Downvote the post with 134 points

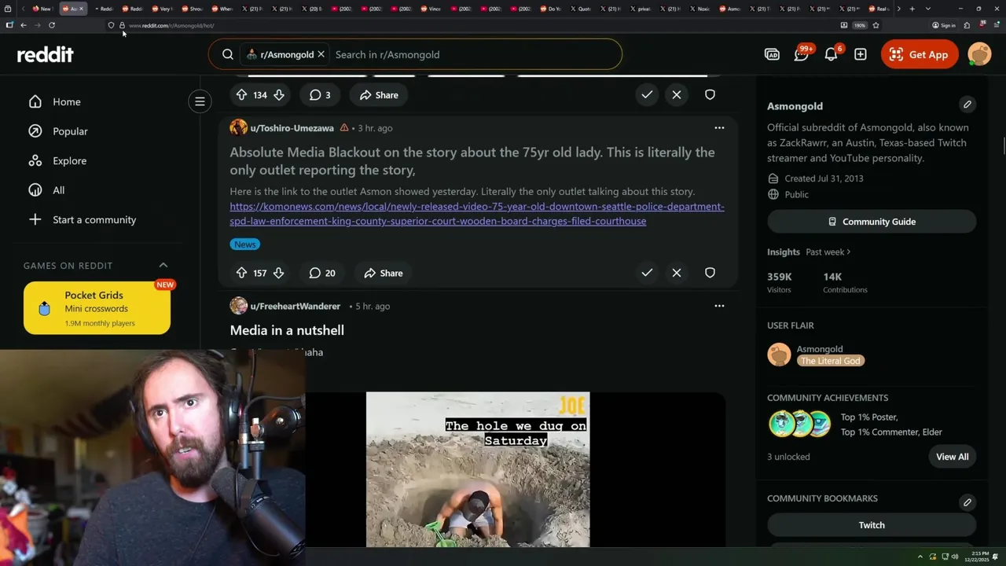279,94
